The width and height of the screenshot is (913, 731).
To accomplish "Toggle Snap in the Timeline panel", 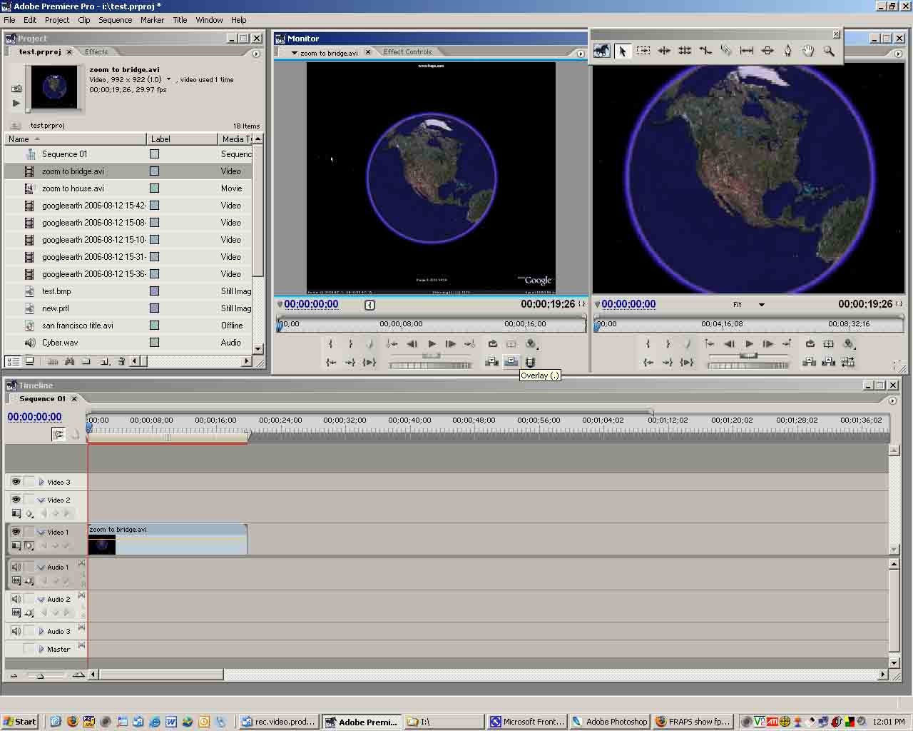I will (x=58, y=434).
